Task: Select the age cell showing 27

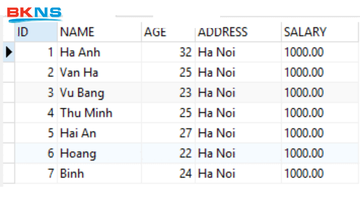Action: tap(169, 133)
